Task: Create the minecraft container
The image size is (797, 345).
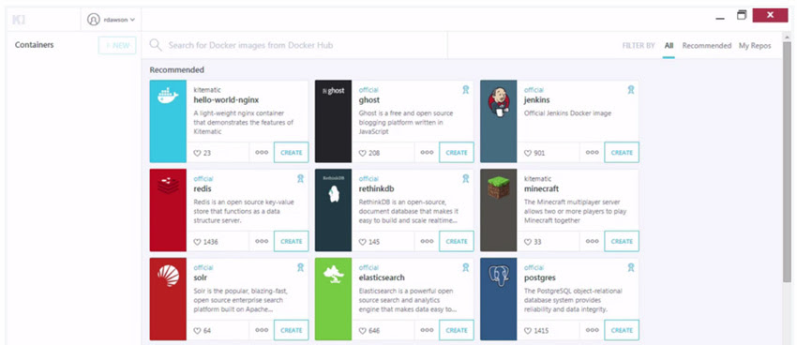Action: pos(622,241)
